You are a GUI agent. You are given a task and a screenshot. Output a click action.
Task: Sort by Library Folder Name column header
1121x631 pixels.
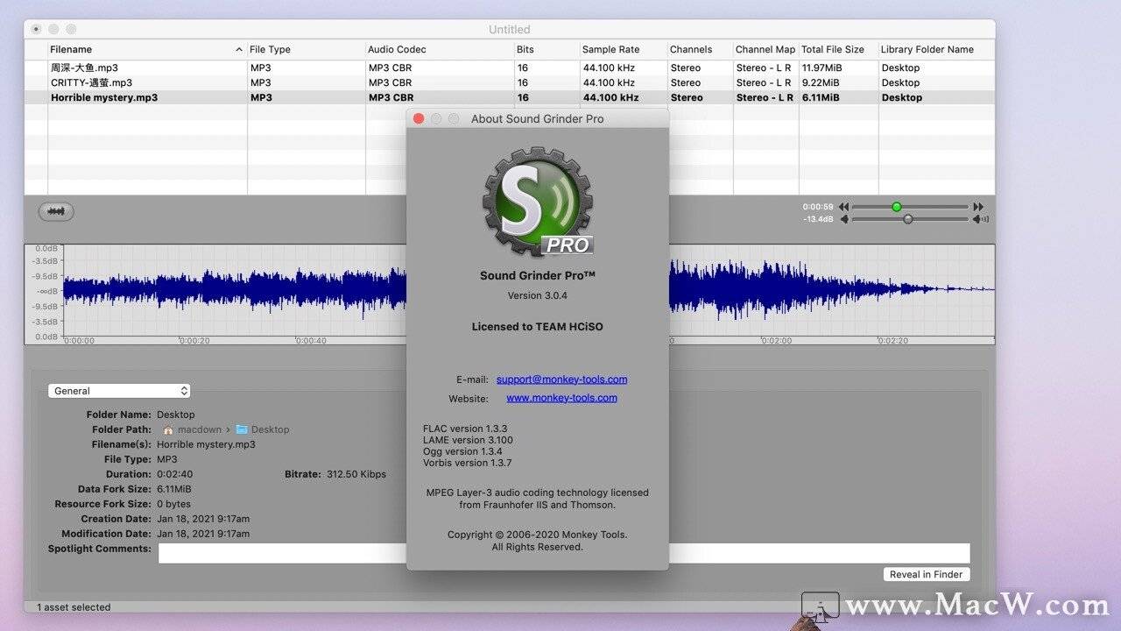(936, 50)
